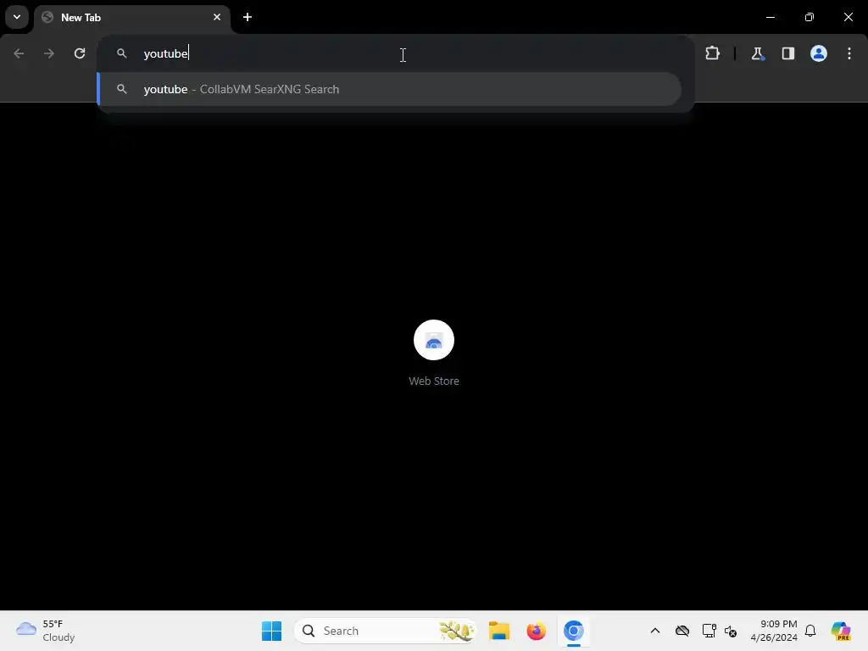Image resolution: width=868 pixels, height=651 pixels.
Task: Click the Chromium taskbar icon
Action: (574, 631)
